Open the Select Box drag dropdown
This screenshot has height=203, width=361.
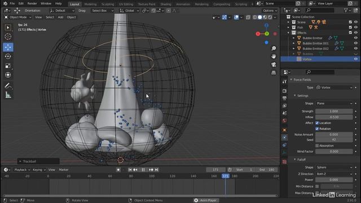click(x=102, y=11)
